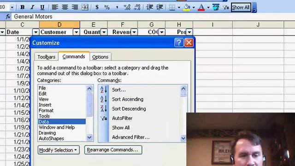The height and width of the screenshot is (166, 295).
Task: Click the Show All toolbar button
Action: pos(241,7)
